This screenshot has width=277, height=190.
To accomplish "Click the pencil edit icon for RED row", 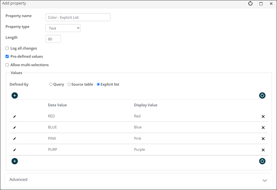I will pyautogui.click(x=15, y=116).
